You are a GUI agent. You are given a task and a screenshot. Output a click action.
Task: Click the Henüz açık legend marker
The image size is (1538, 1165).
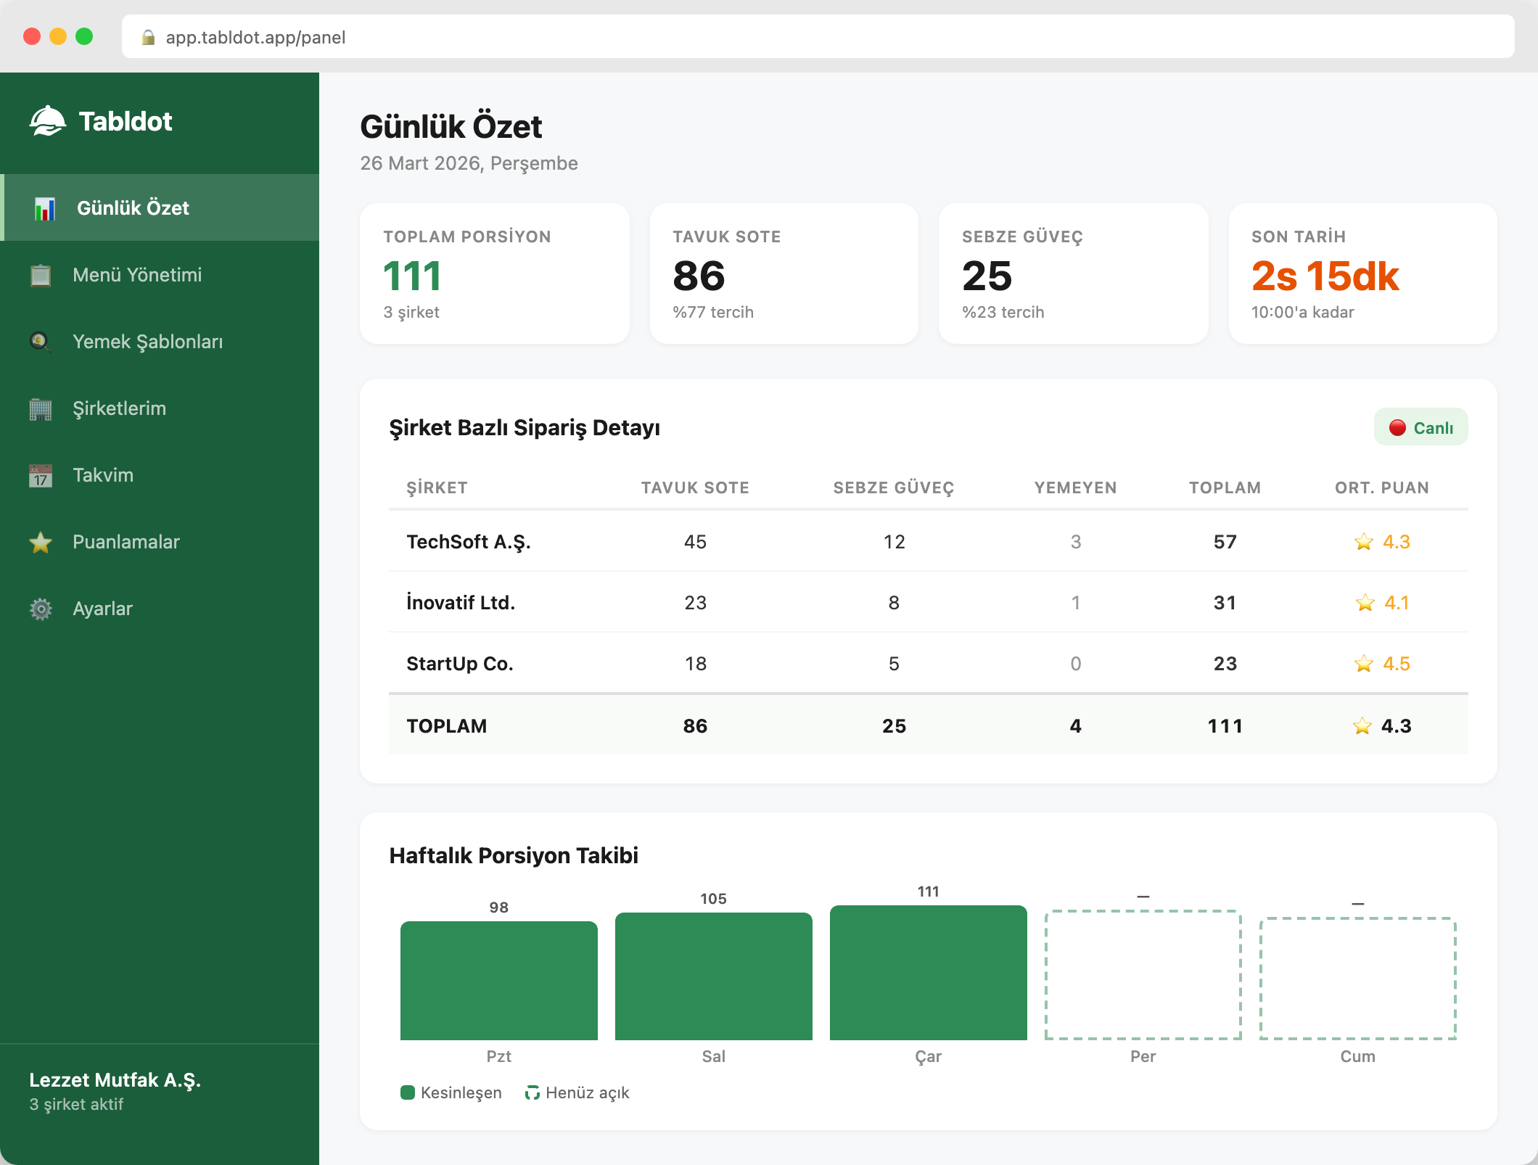[532, 1092]
